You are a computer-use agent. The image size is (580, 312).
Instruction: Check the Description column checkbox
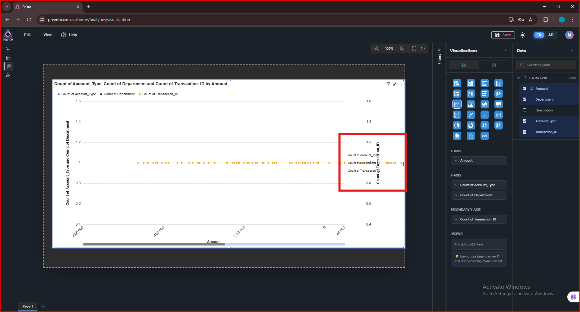(525, 110)
